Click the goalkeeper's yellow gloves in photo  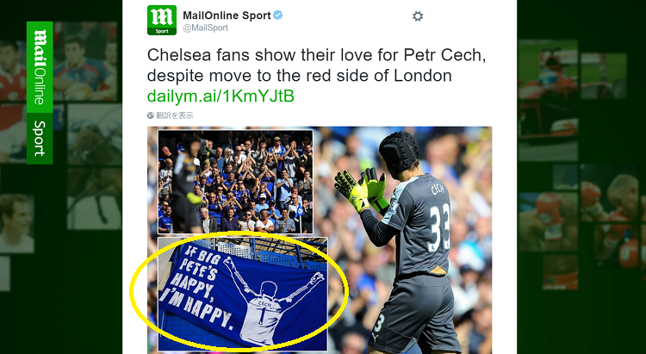(x=361, y=190)
